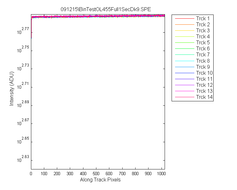Click the y-axis tick label 10^2.69

[x=23, y=104]
